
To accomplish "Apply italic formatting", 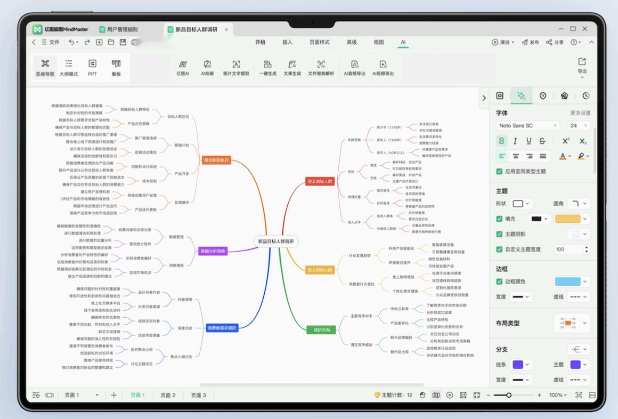I will [x=515, y=141].
